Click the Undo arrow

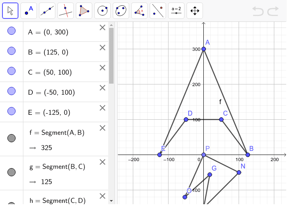258,11
